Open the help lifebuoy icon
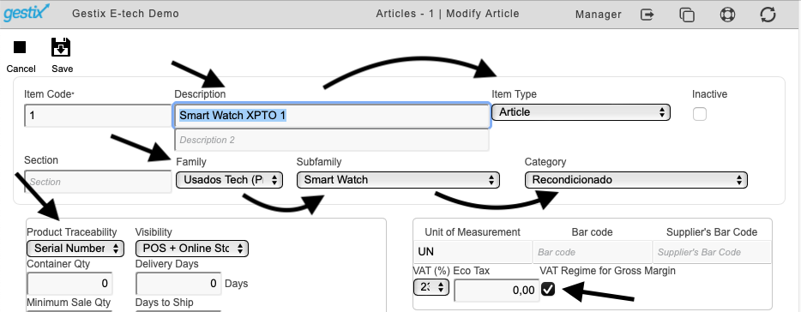Viewport: 801px width, 312px height. coord(727,15)
